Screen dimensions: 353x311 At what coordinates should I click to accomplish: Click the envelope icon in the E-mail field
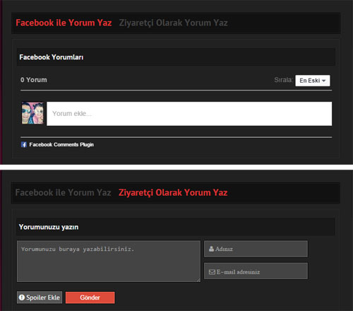tap(212, 272)
